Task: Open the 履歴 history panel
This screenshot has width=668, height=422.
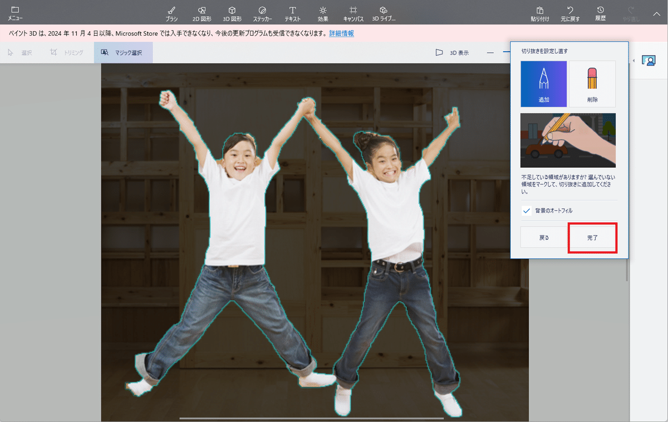Action: [600, 13]
